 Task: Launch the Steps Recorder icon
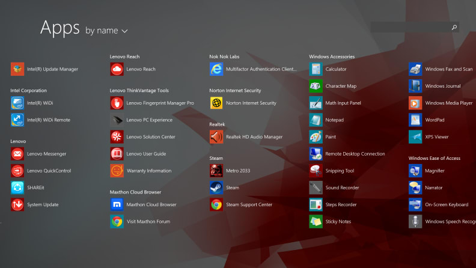316,204
